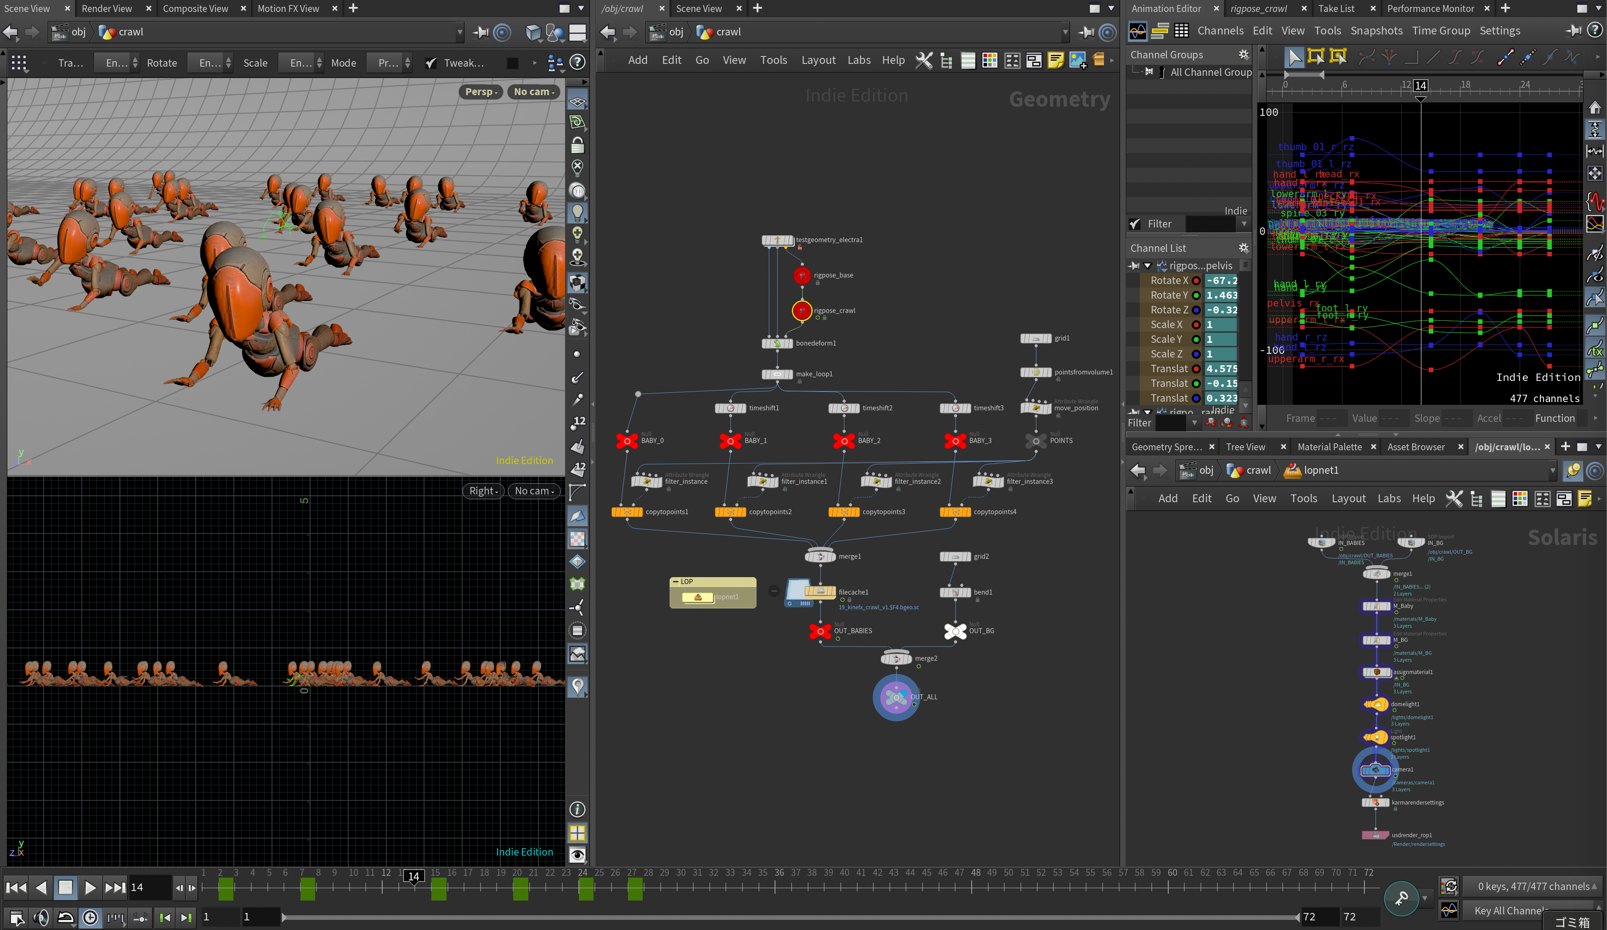Click the Function button in graph editor
1607x930 pixels.
coord(1554,419)
